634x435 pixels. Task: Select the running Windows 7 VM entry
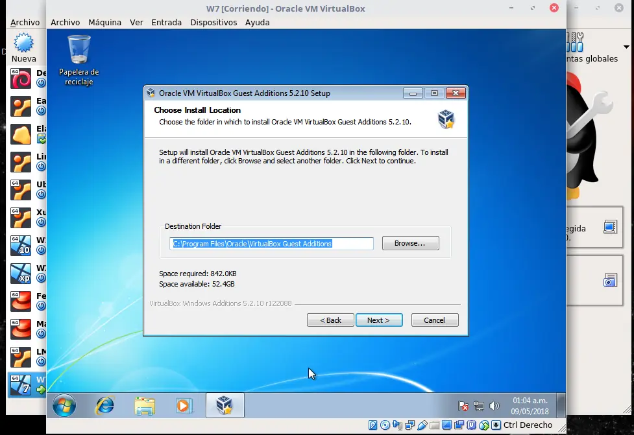(27, 385)
